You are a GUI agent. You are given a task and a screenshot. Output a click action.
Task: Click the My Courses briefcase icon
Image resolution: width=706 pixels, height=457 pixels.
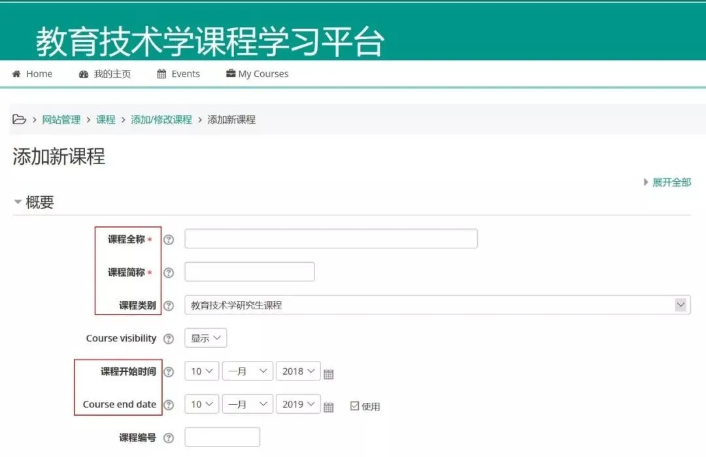[231, 73]
